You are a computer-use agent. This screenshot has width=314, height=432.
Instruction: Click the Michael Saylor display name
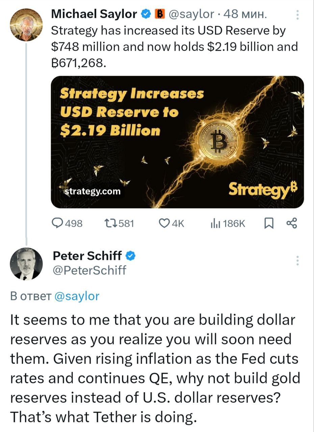pyautogui.click(x=94, y=14)
